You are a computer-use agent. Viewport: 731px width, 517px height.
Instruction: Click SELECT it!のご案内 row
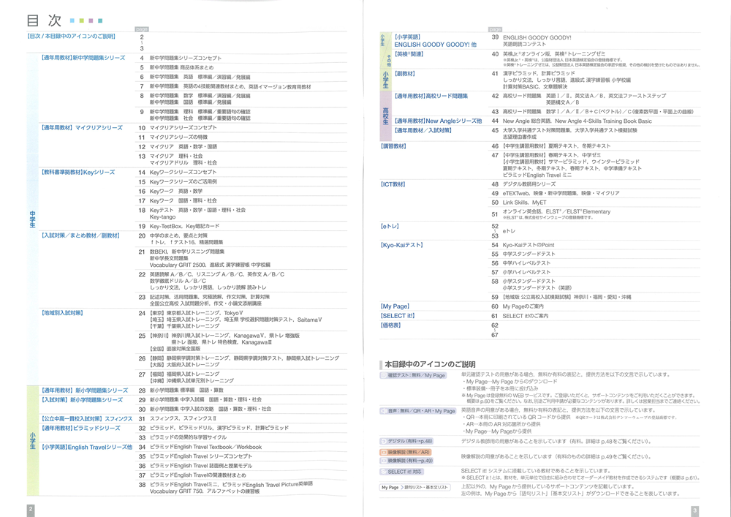point(525,316)
